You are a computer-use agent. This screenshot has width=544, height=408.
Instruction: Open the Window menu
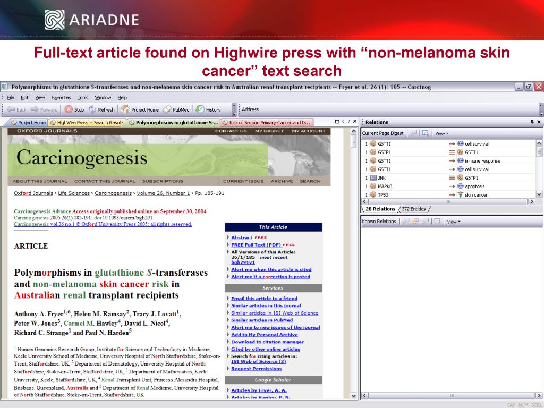pos(103,98)
